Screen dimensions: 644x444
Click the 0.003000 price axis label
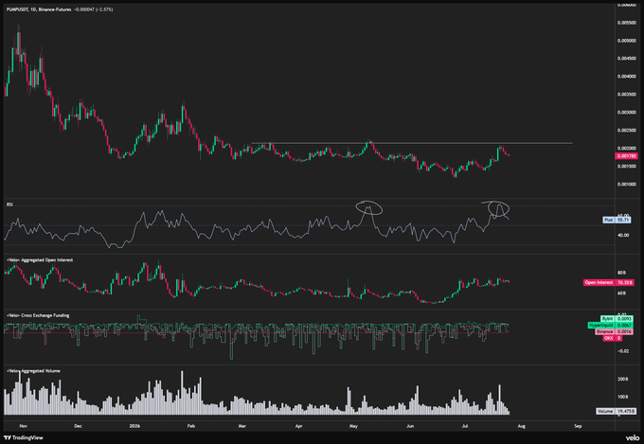tap(627, 112)
